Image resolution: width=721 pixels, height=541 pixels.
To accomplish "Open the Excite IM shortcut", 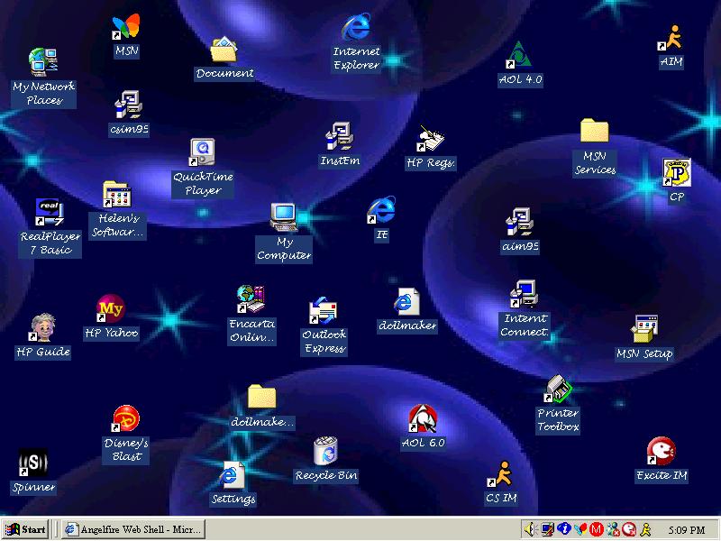I will [x=661, y=452].
